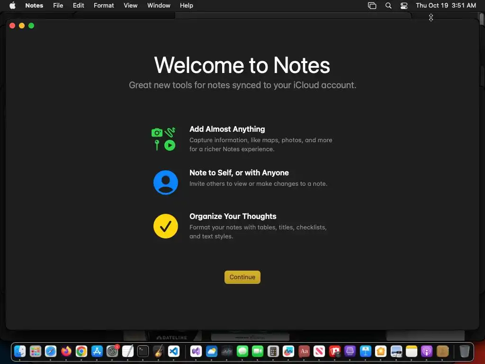Open Control Center in menu bar
This screenshot has width=485, height=364.
point(404,5)
